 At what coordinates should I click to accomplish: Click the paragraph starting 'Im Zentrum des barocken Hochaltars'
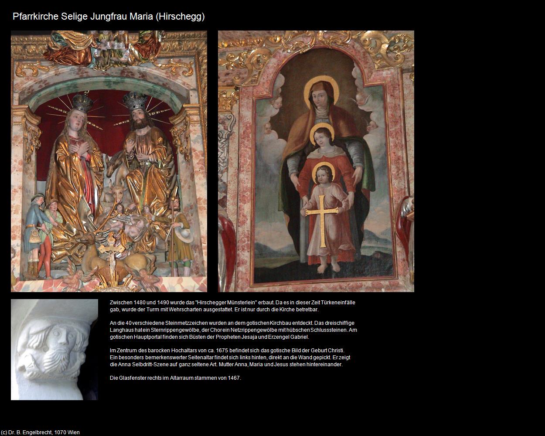(x=230, y=358)
